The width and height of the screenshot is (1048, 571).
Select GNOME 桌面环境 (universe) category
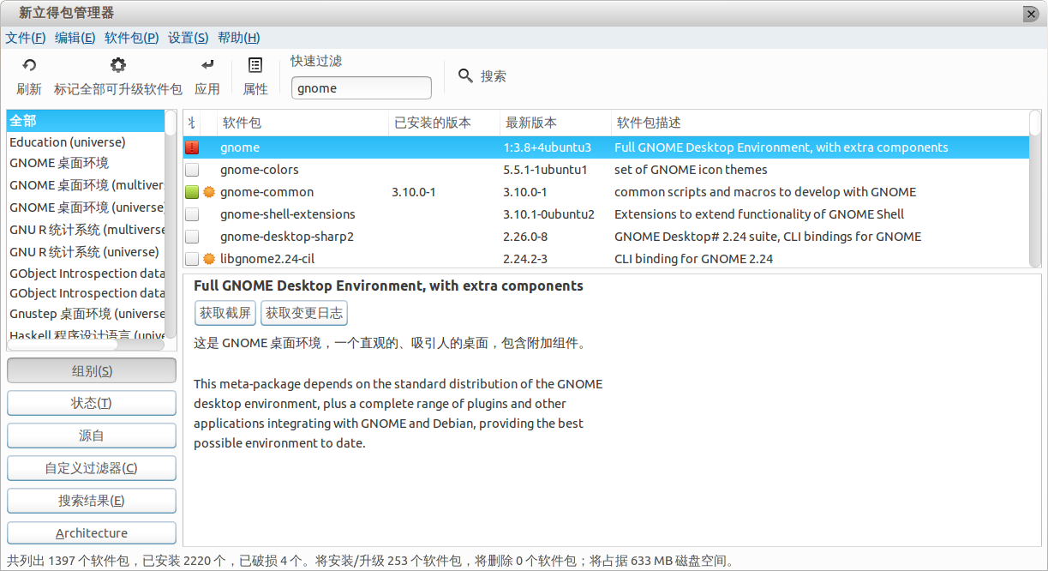85,207
